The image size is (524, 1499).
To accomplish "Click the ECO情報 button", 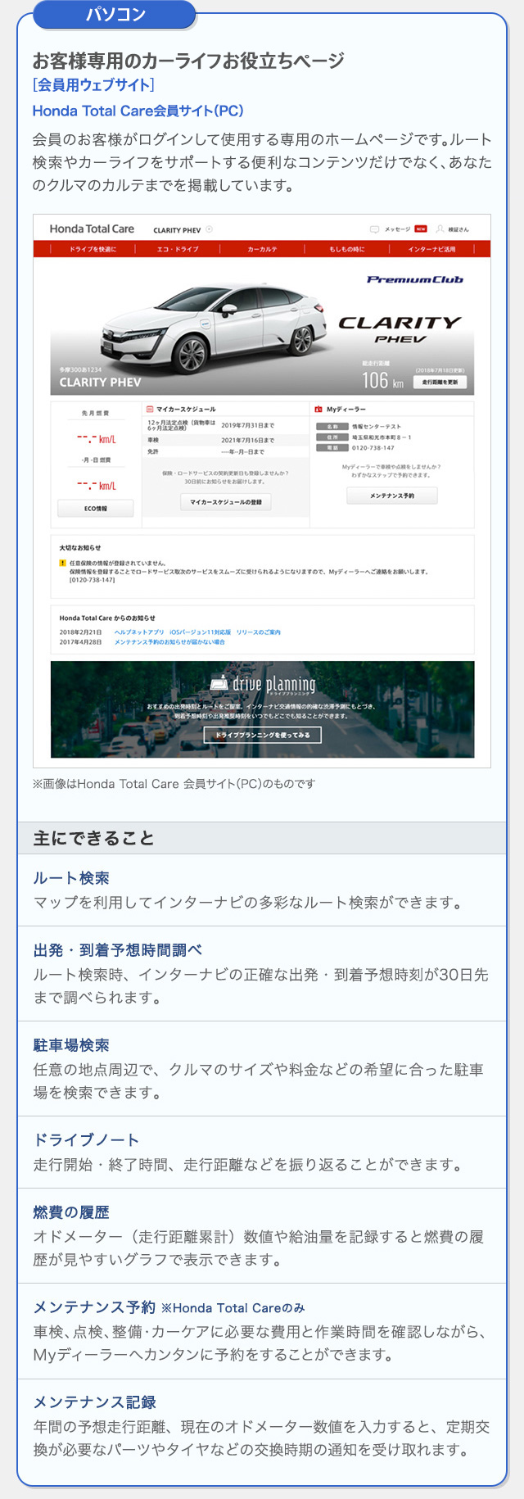I will (x=96, y=509).
